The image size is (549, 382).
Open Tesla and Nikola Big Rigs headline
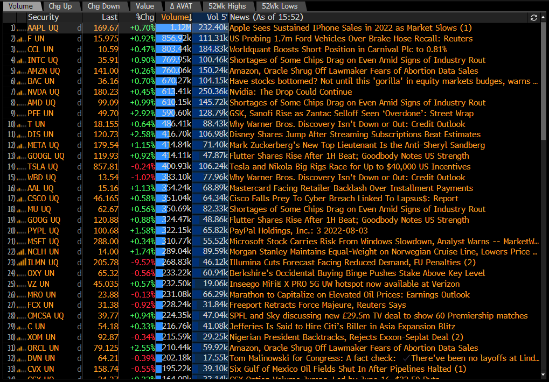pyautogui.click(x=350, y=167)
